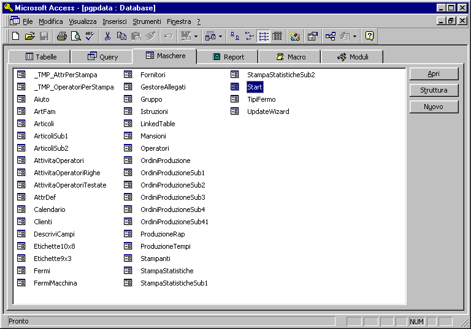Open the Office Links dropdown arrow
471x329 pixels.
(196, 37)
